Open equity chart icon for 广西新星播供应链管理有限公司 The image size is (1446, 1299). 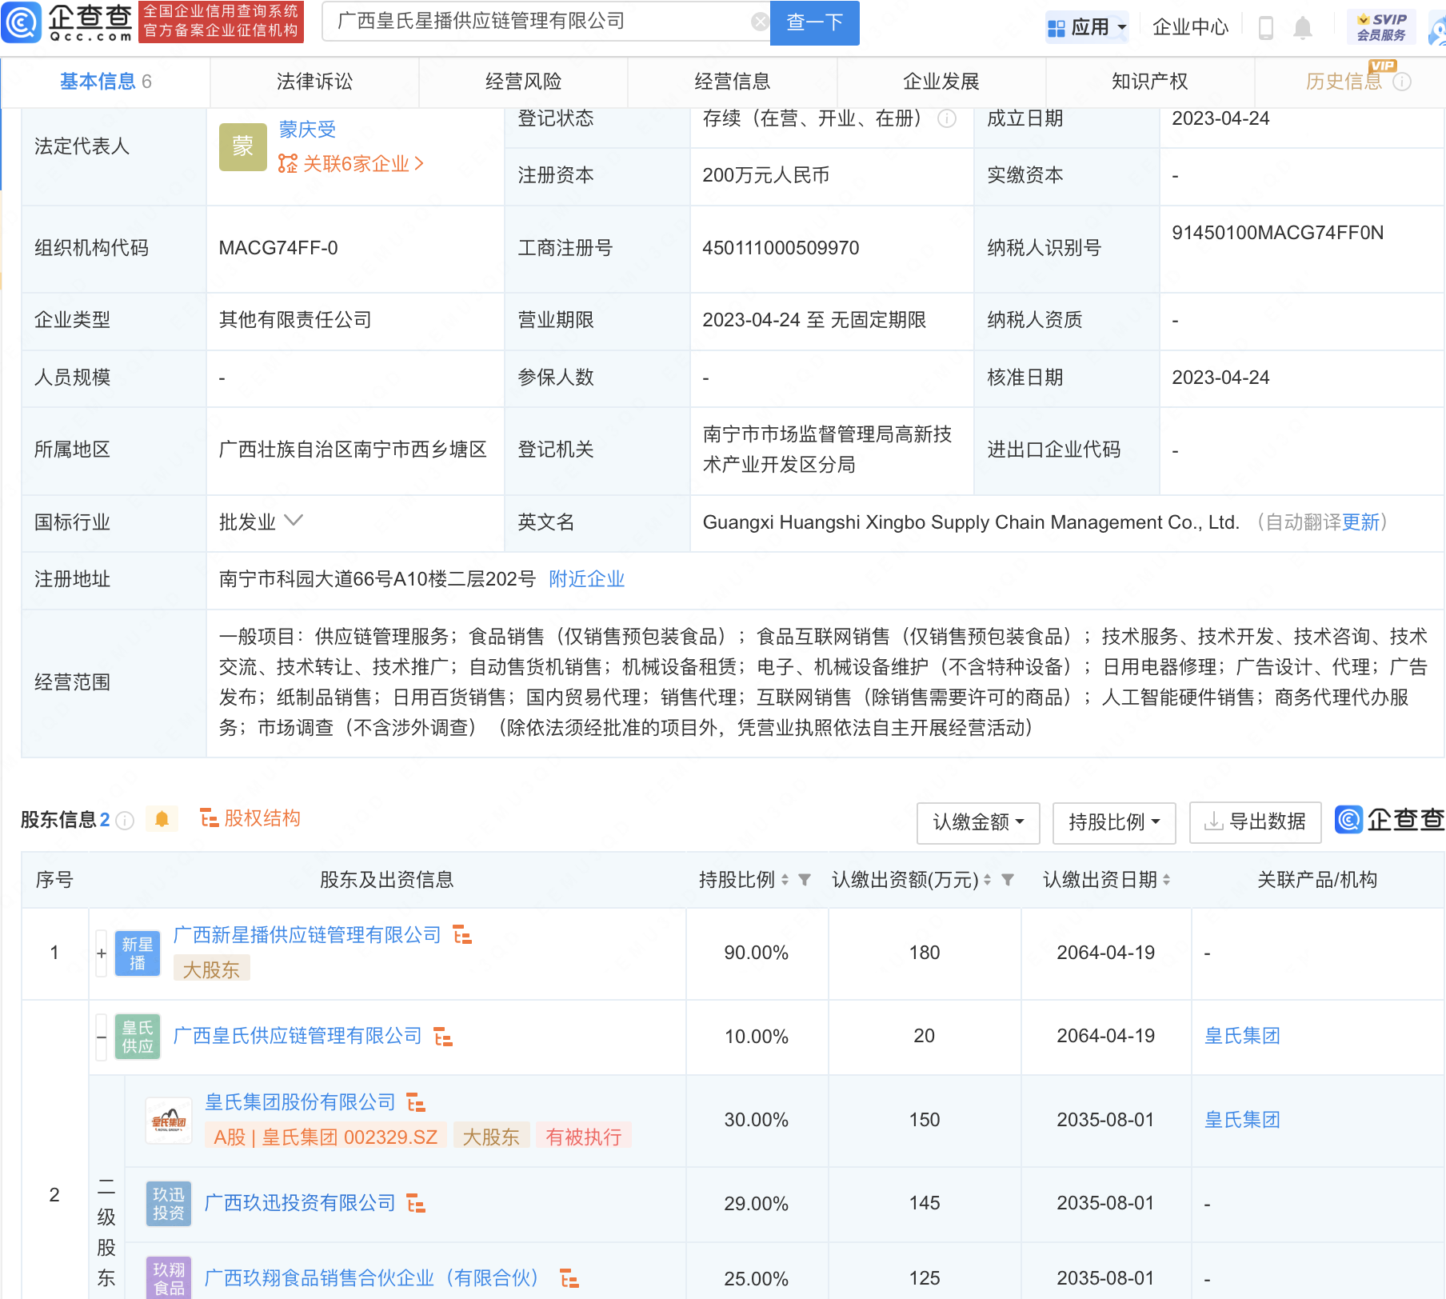pyautogui.click(x=462, y=934)
